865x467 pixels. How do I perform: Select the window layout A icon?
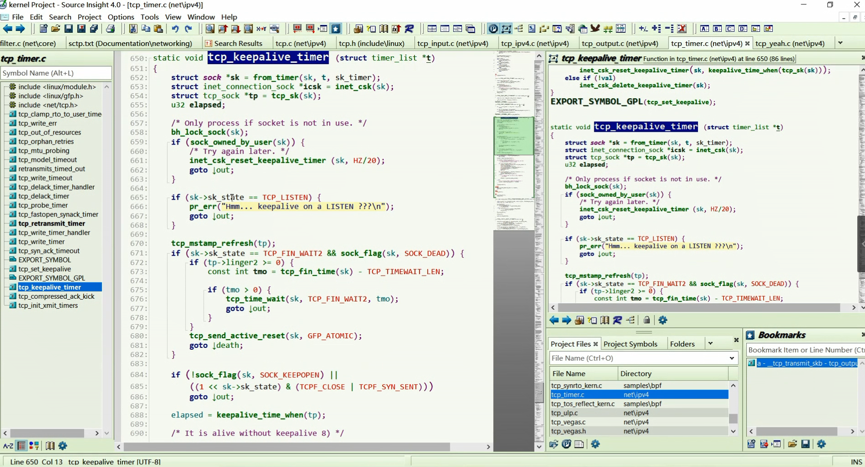click(x=704, y=29)
